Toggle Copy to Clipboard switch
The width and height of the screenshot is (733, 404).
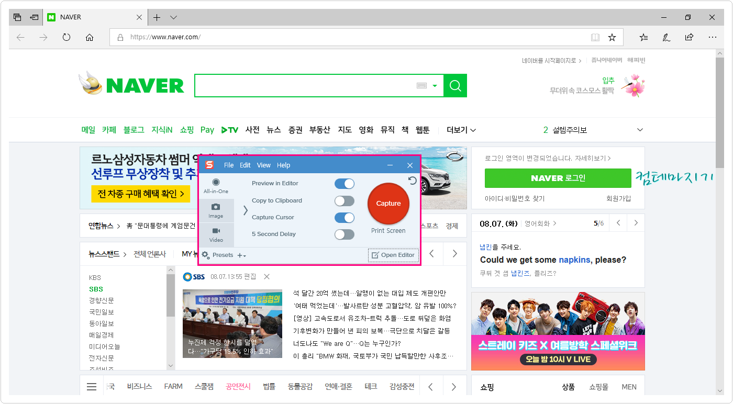[345, 200]
